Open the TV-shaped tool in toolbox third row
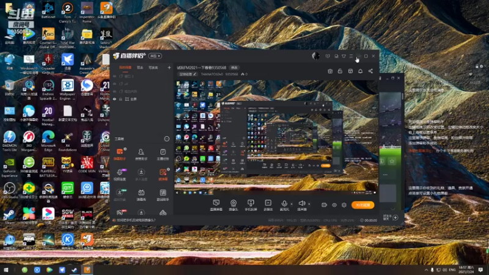489x275 pixels. [x=141, y=195]
